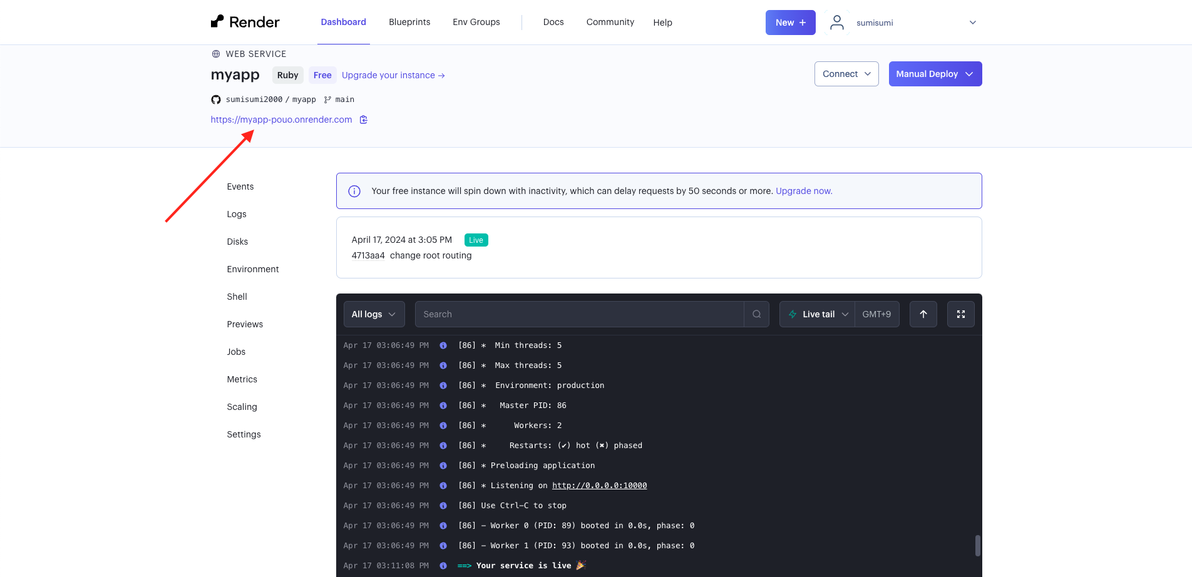
Task: Click the Ruby runtime badge
Action: click(x=287, y=75)
